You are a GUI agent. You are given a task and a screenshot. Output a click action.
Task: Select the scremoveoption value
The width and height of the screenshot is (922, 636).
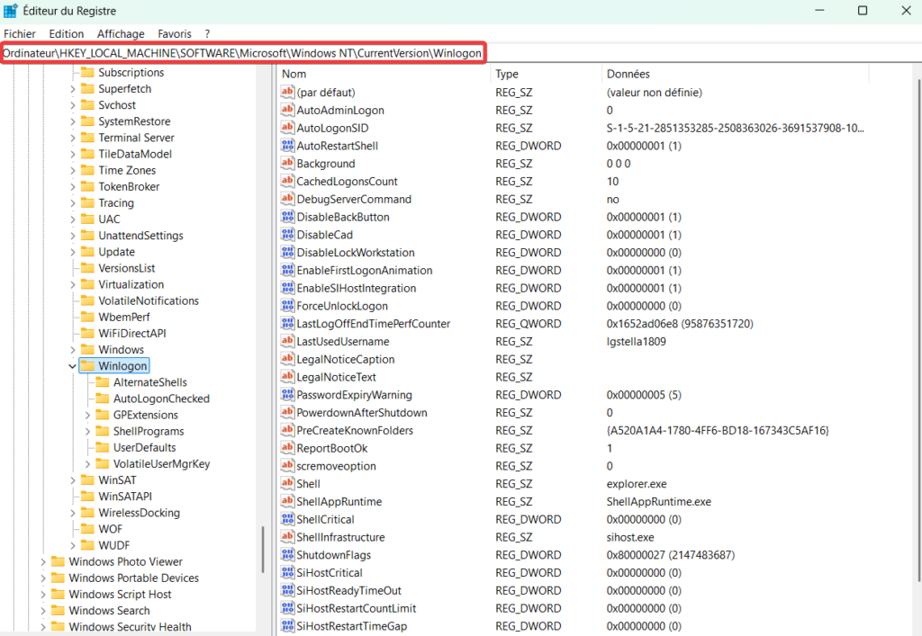coord(336,466)
